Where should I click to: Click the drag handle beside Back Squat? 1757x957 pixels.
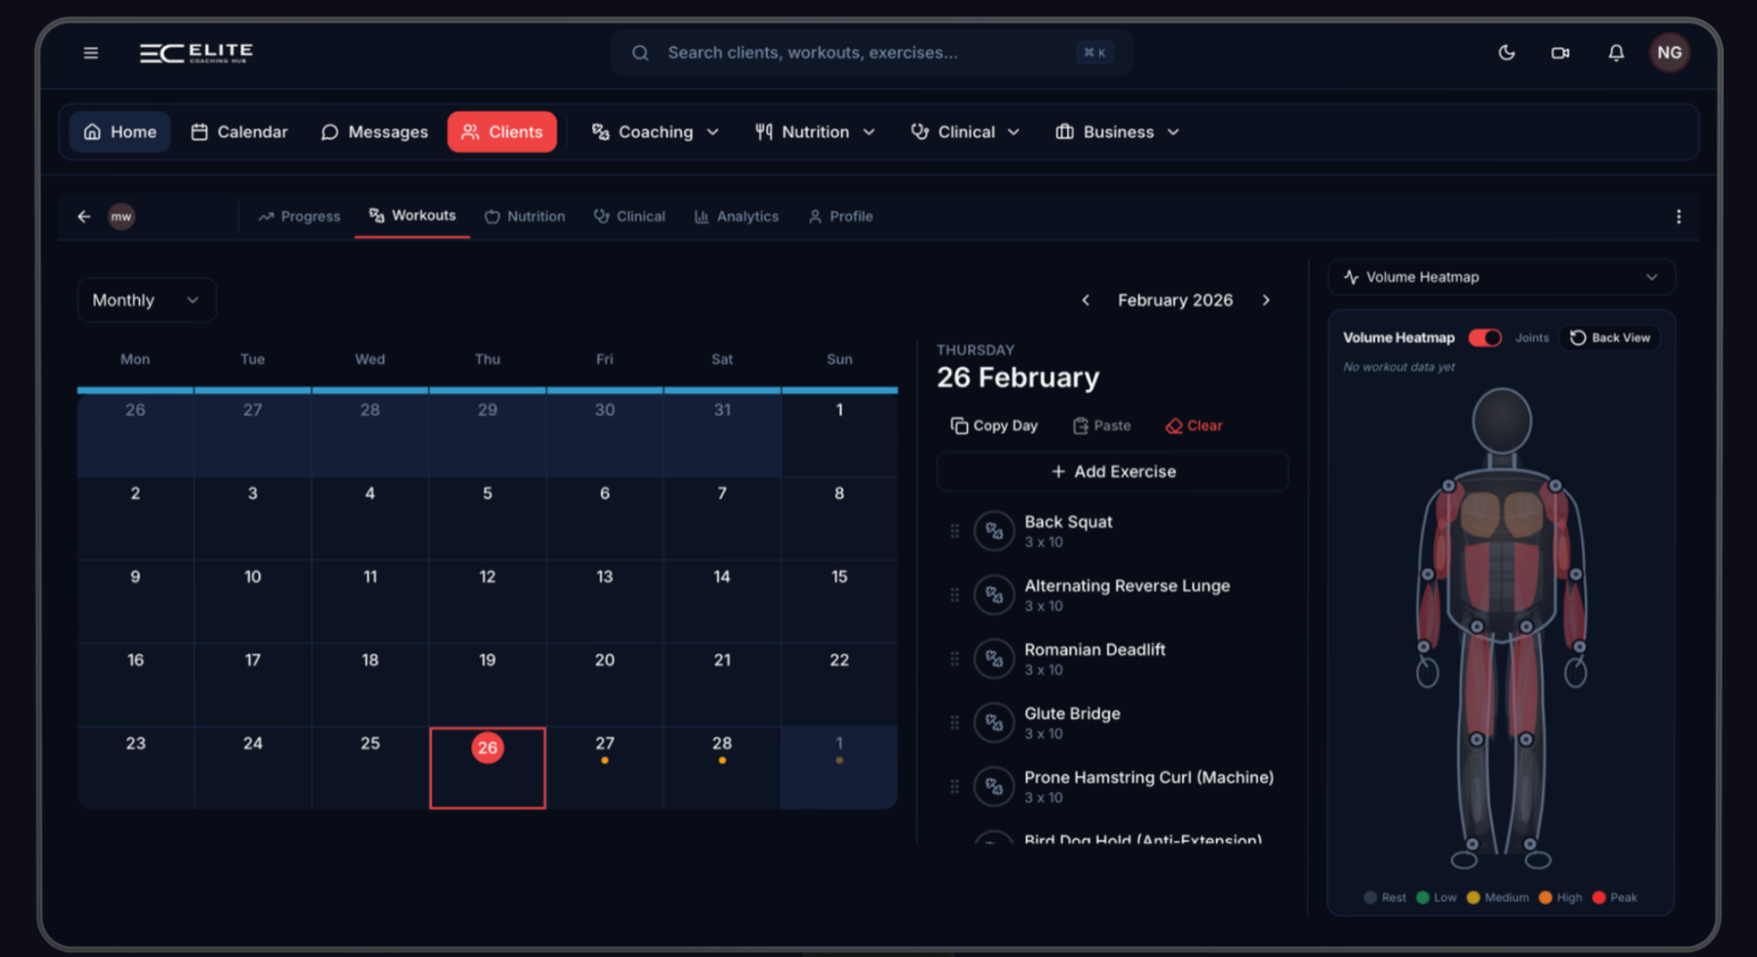point(954,531)
